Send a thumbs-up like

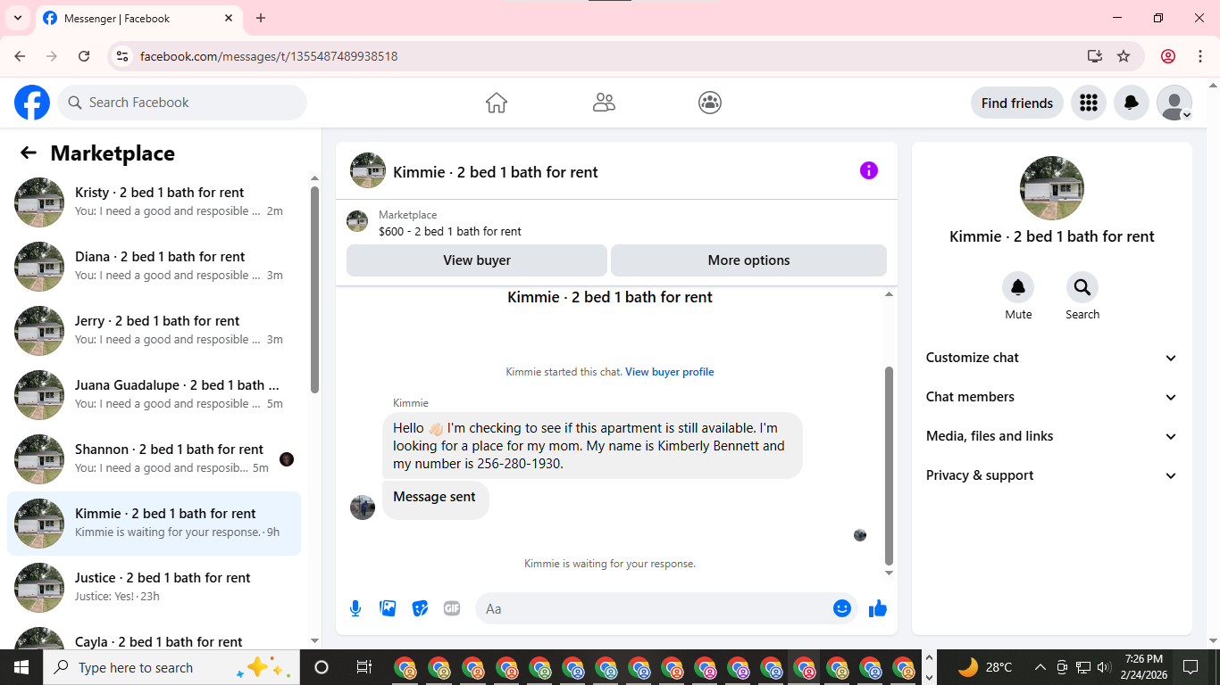(x=878, y=608)
